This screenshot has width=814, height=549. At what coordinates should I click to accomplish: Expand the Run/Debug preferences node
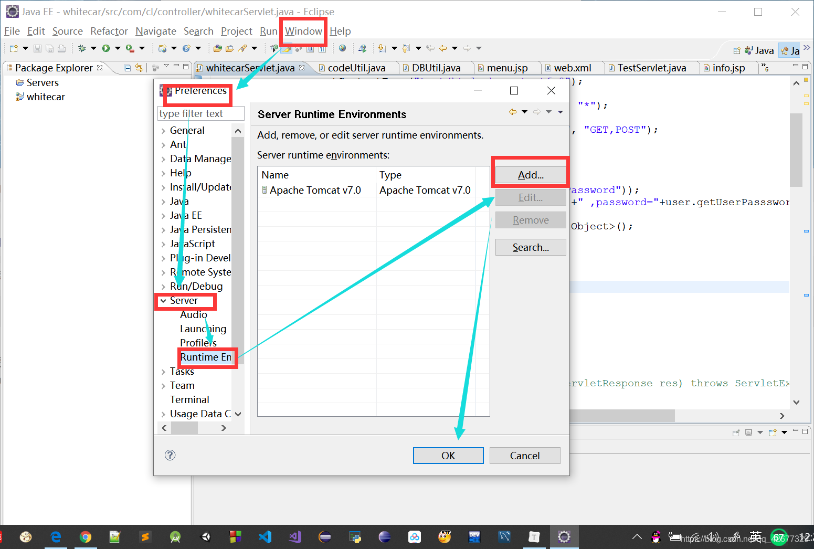163,287
